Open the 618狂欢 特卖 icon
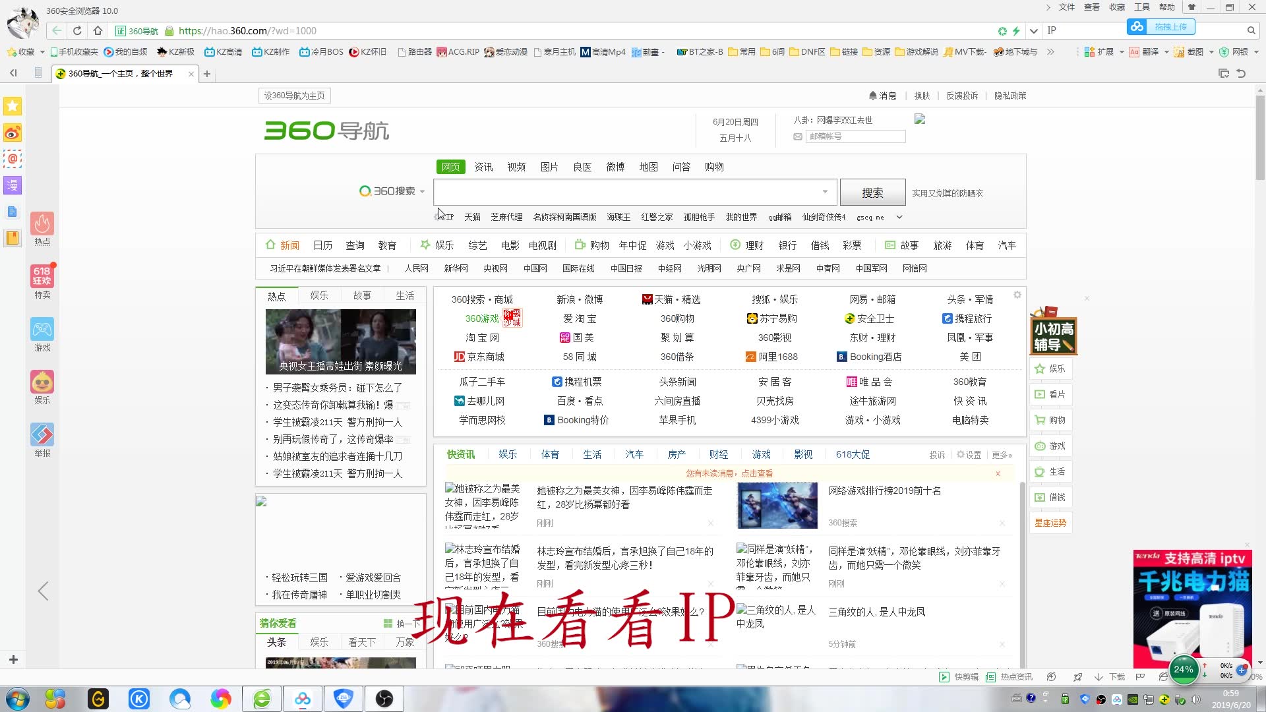Image resolution: width=1266 pixels, height=712 pixels. pos(42,282)
